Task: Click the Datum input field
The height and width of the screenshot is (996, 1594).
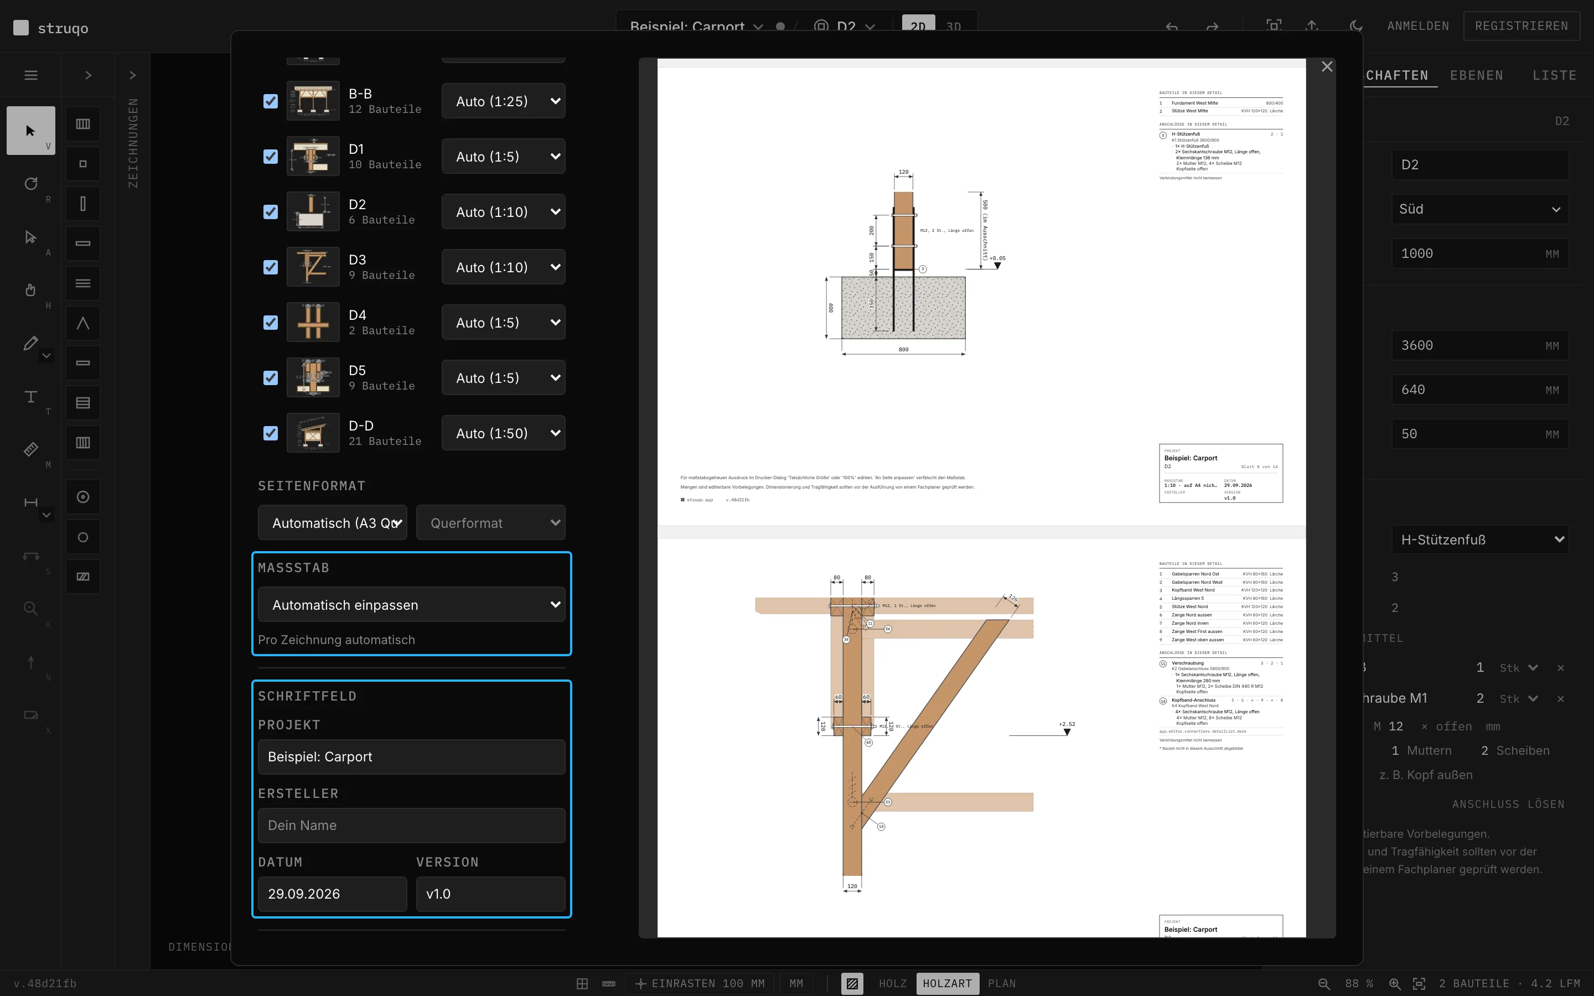Action: 333,894
